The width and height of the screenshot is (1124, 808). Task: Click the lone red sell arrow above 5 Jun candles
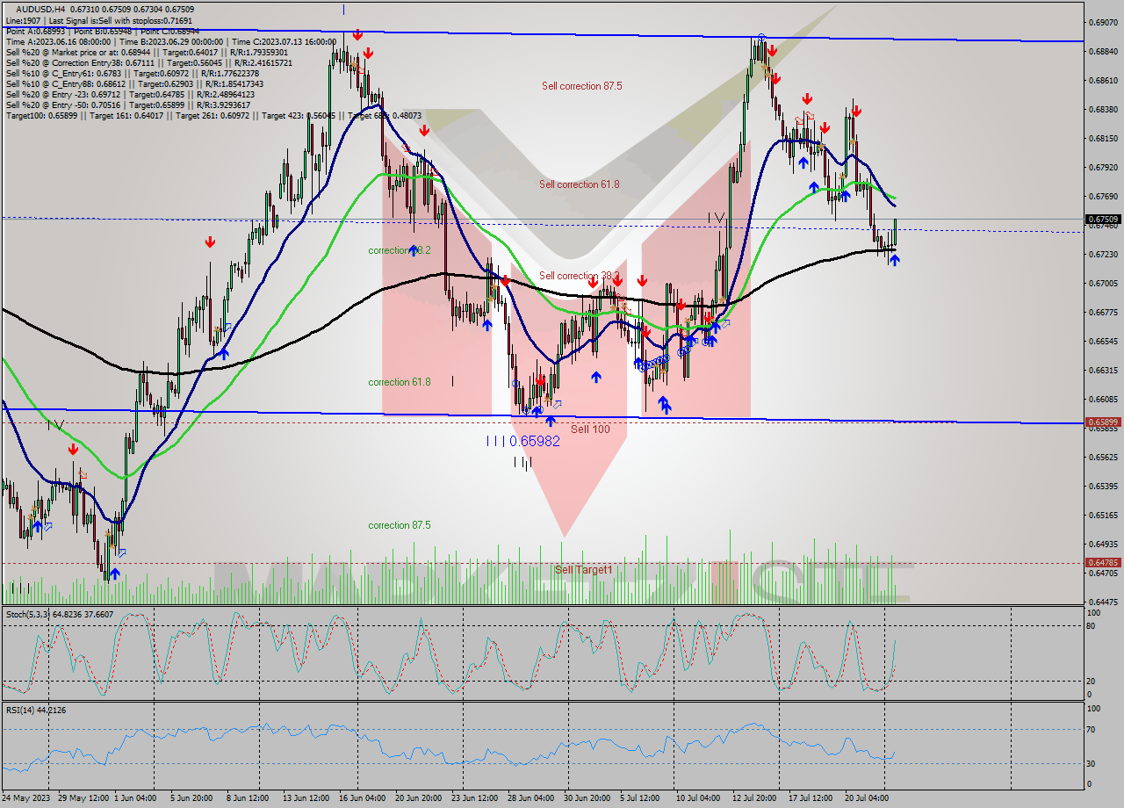point(210,242)
